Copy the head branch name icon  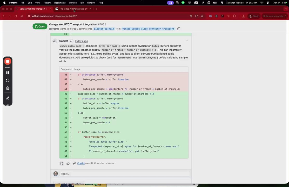179,29
